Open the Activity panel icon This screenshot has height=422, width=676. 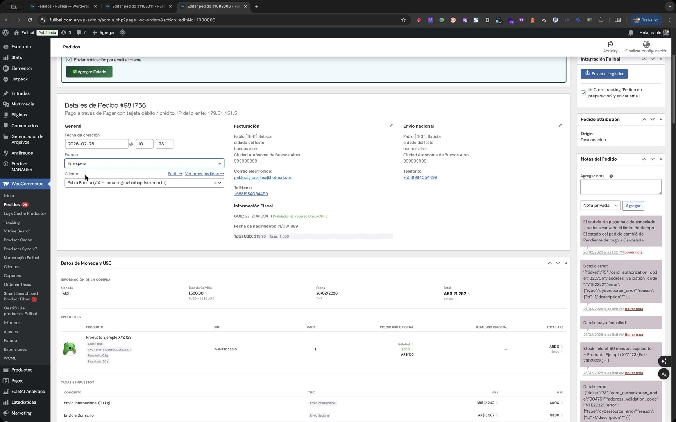coord(610,44)
